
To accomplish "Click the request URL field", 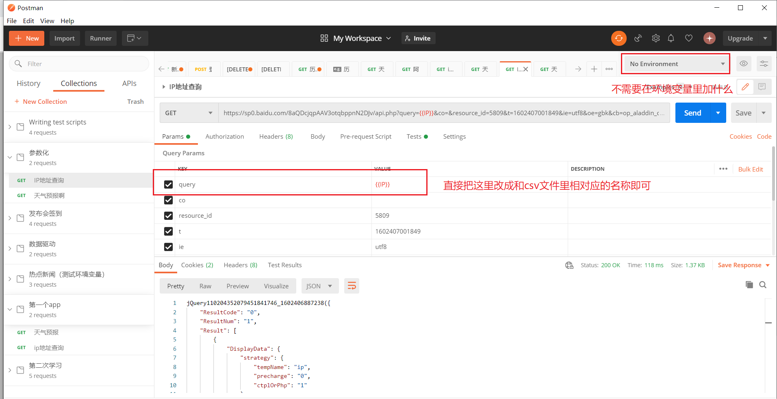I will [x=444, y=113].
